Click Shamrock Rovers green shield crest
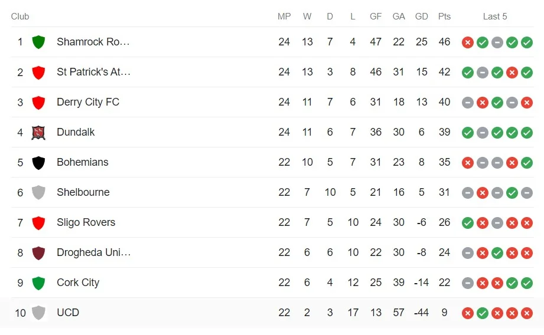The width and height of the screenshot is (544, 335). pyautogui.click(x=38, y=42)
